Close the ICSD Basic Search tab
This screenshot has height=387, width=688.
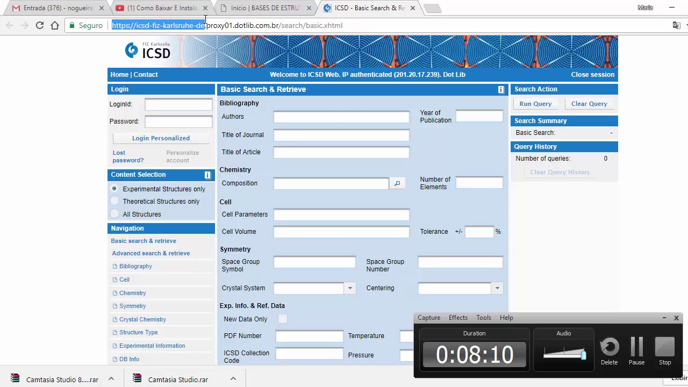413,8
